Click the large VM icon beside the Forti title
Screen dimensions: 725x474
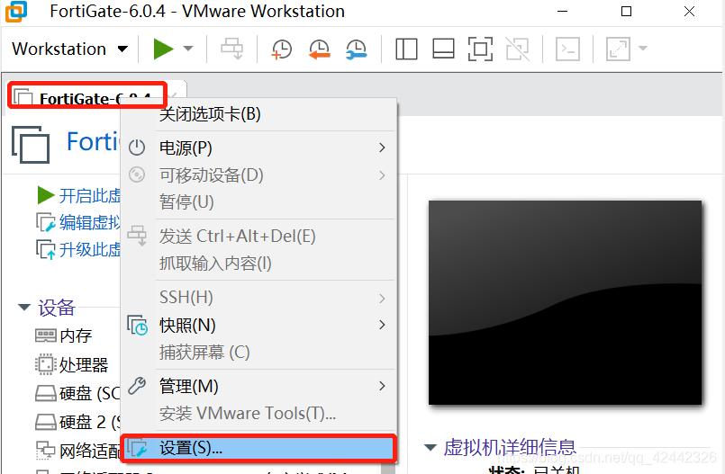pyautogui.click(x=31, y=145)
